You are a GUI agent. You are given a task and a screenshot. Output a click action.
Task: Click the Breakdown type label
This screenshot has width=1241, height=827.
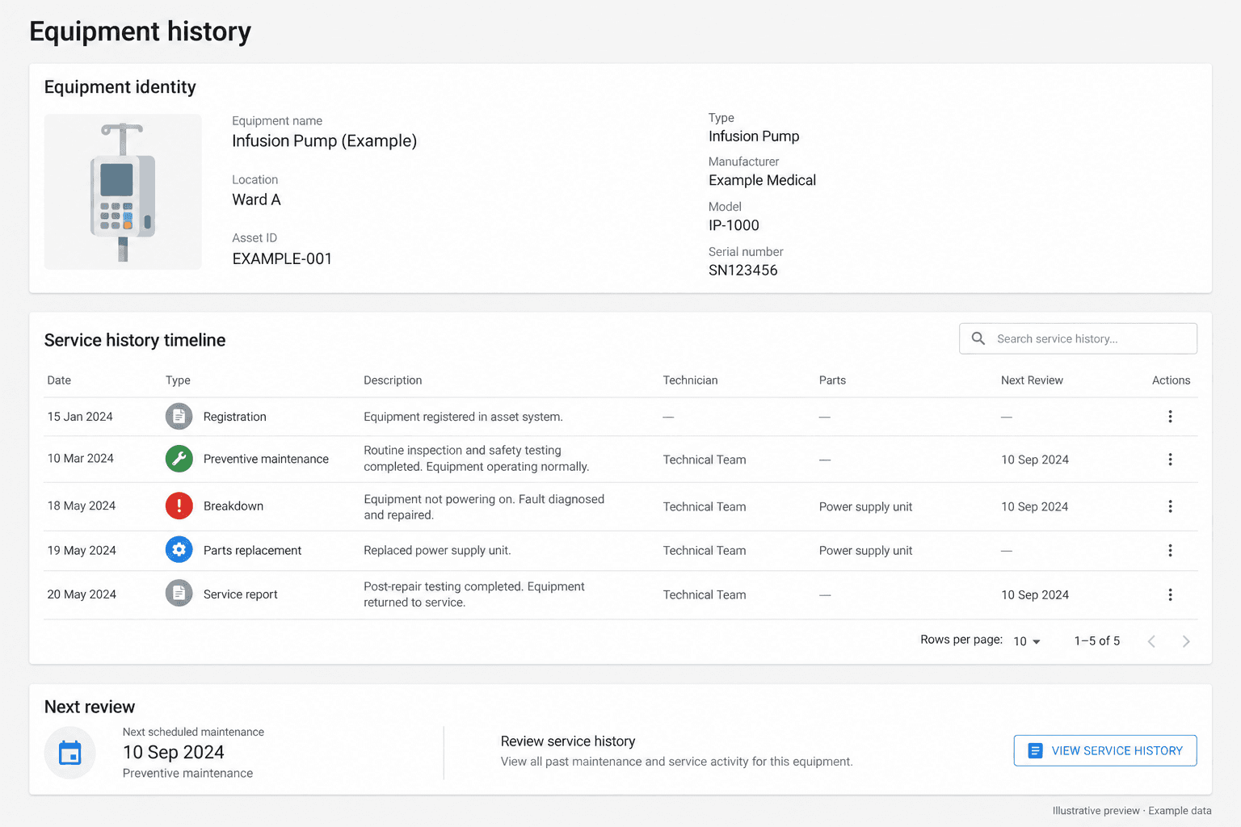(x=233, y=506)
